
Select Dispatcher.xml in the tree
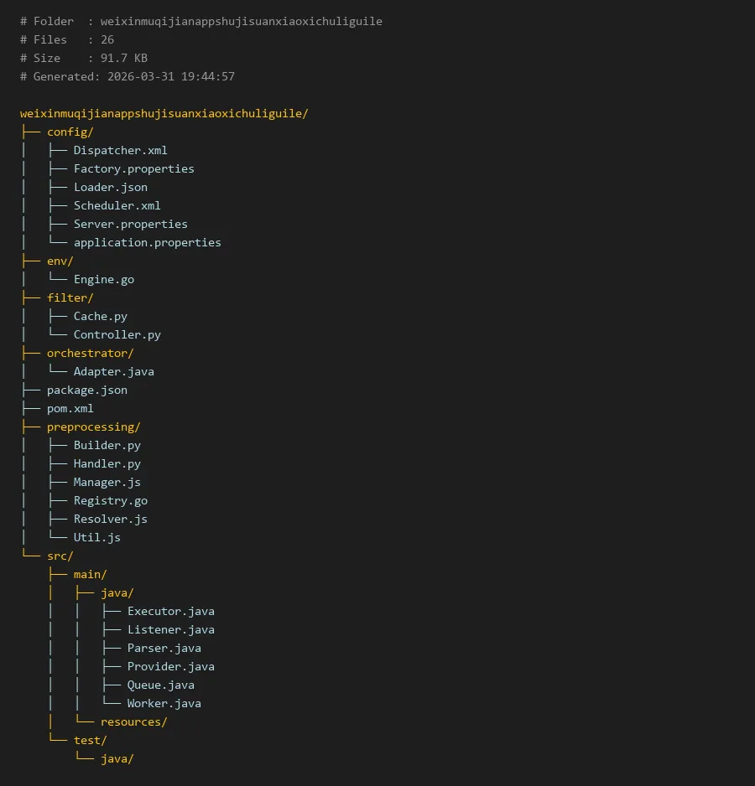[x=120, y=150]
